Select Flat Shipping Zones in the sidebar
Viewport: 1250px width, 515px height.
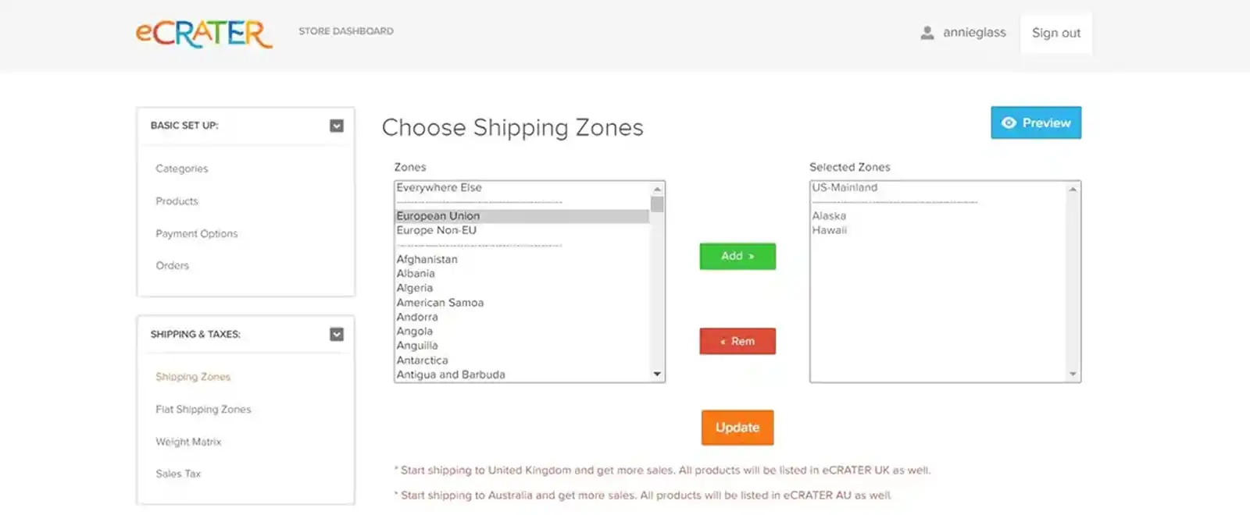tap(203, 409)
